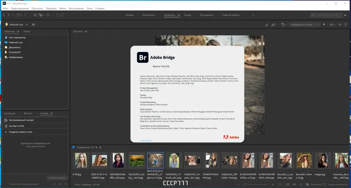Switch to the Metadata (Метаданные) workspace
The width and height of the screenshot is (351, 188).
[x=206, y=15]
